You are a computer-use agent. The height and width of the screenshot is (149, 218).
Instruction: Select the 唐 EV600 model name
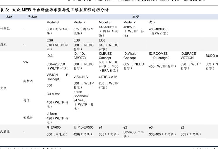click(x=54, y=127)
